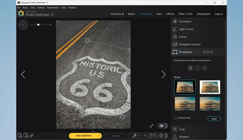Toggle the before/after split view
Screen dimensions: 243x140
point(161,126)
